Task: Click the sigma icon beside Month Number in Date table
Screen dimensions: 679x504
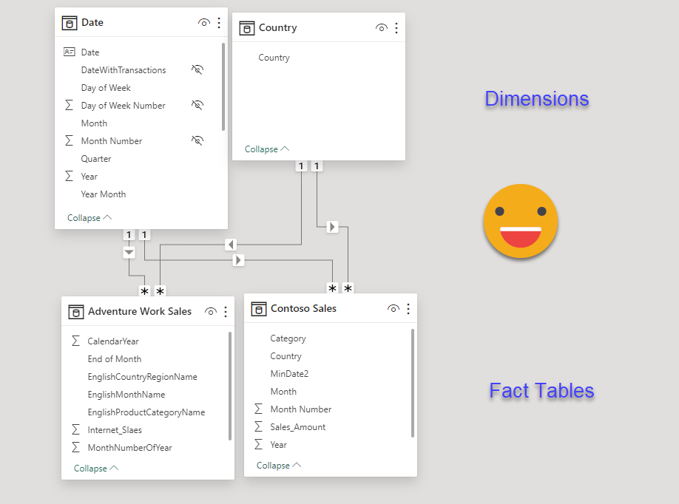Action: pyautogui.click(x=69, y=140)
